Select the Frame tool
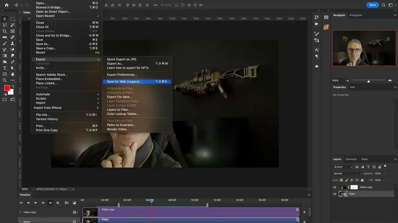Screen dimensions: 398x223 (12, 31)
